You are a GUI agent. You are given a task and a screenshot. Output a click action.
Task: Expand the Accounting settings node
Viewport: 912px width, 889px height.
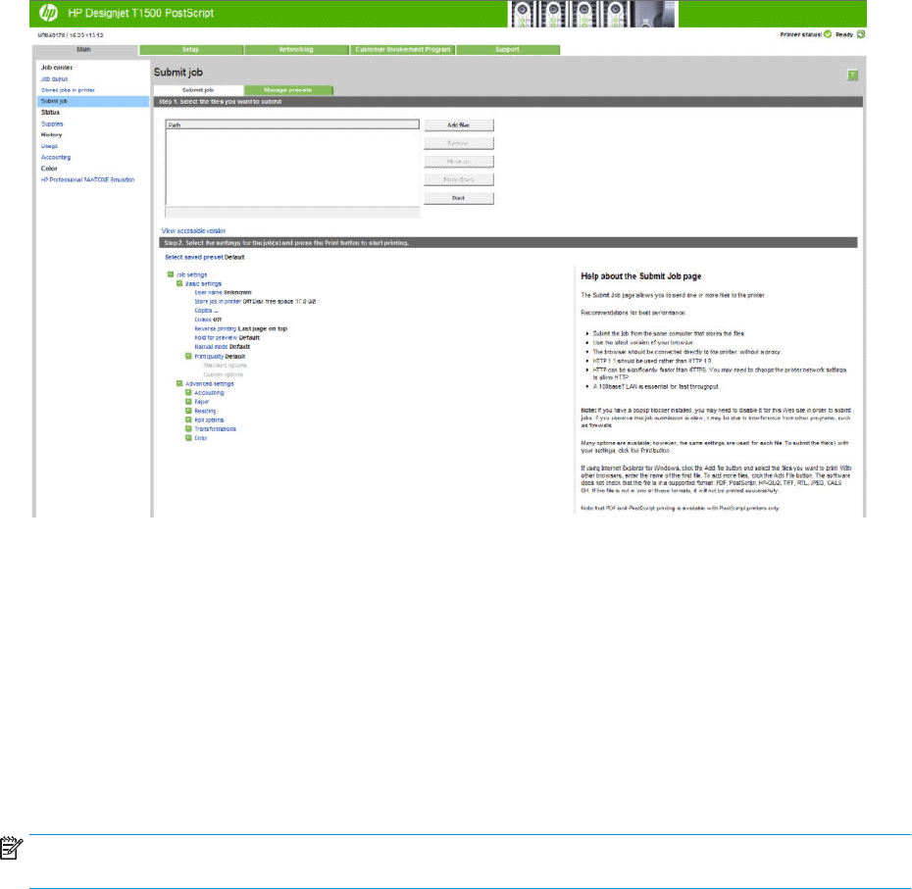(x=188, y=392)
